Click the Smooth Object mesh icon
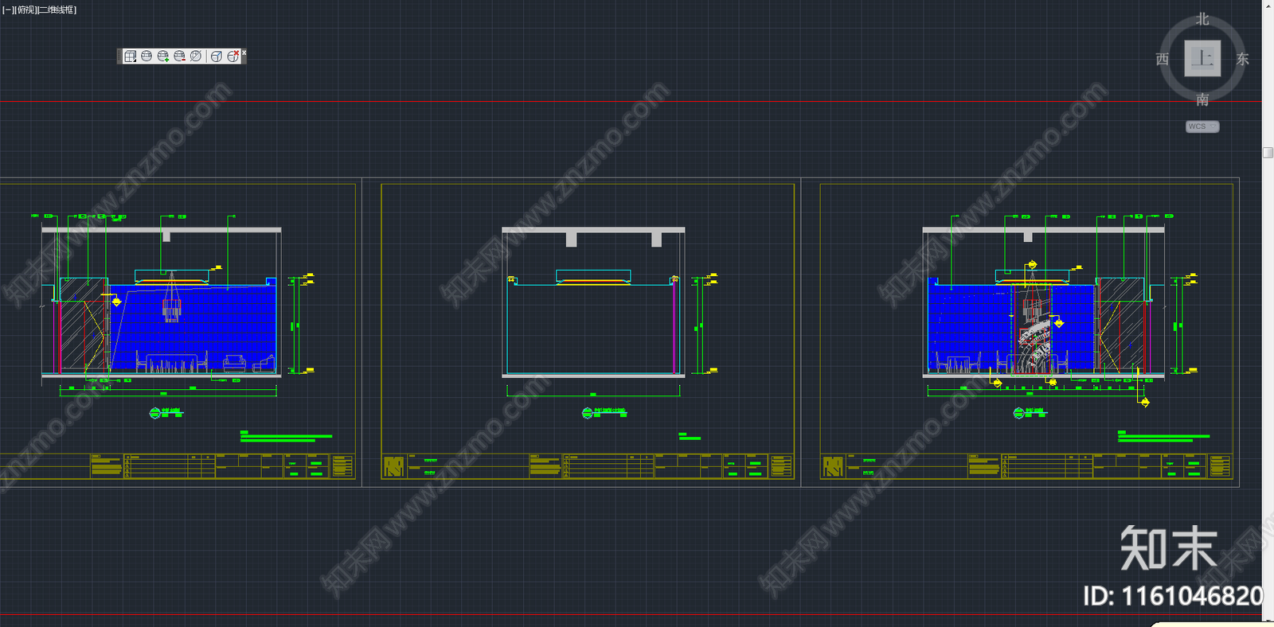 point(147,56)
